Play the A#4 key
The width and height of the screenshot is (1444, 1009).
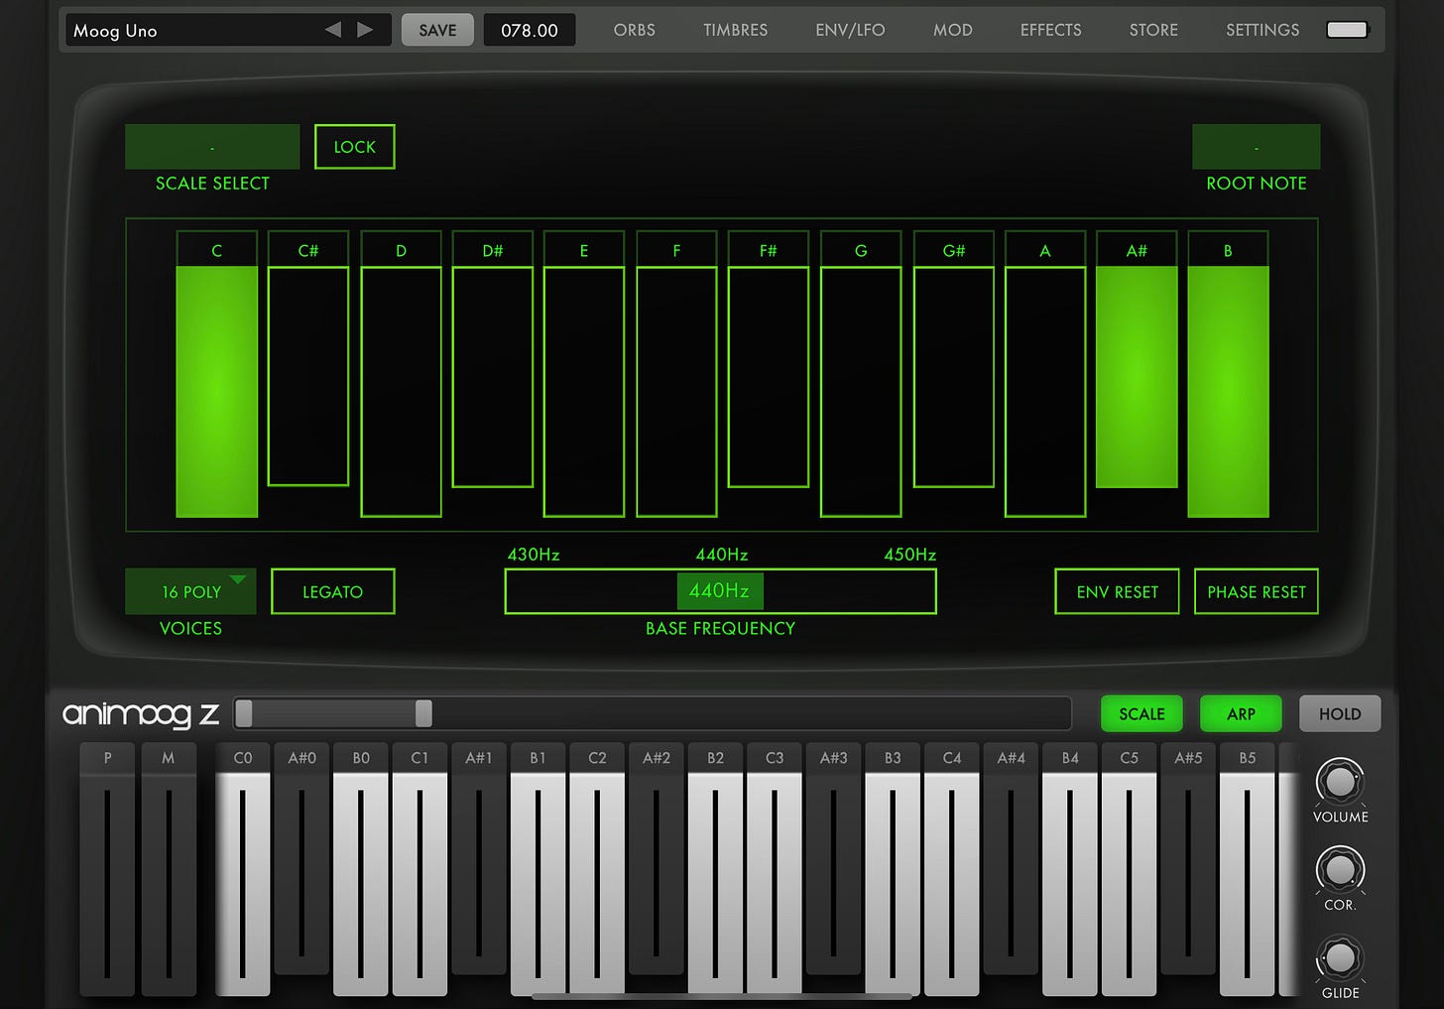(1011, 859)
